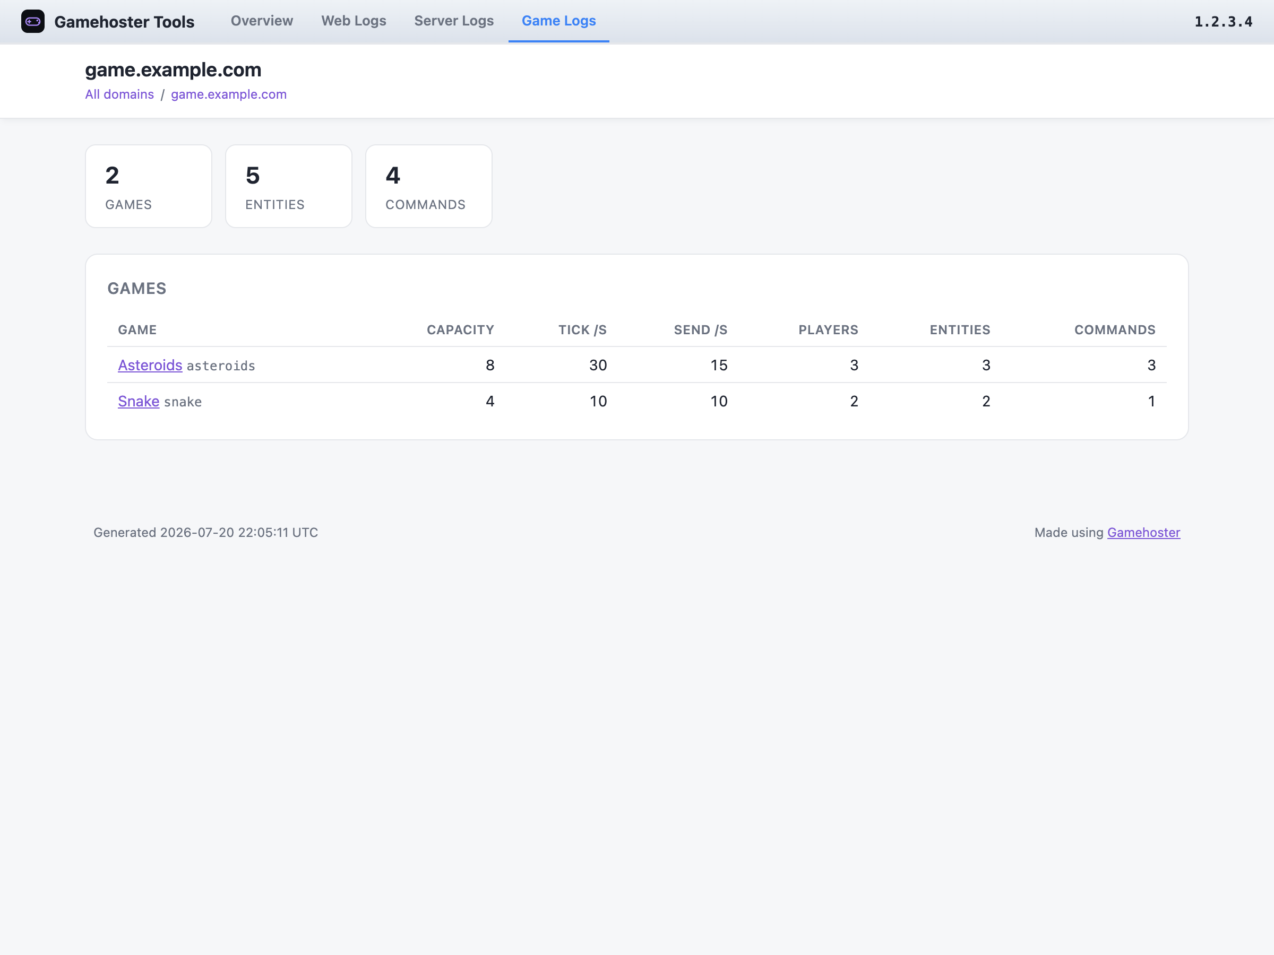
Task: Click the 1.2.3.4 IP address text
Action: 1224,22
